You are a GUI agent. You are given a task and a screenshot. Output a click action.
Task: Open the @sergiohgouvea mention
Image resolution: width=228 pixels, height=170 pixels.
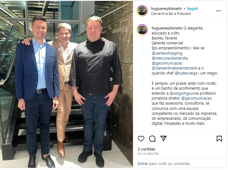point(185,93)
